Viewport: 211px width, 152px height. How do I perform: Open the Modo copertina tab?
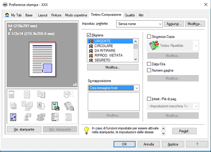point(76,15)
